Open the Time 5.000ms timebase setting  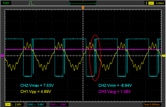(x=155, y=104)
